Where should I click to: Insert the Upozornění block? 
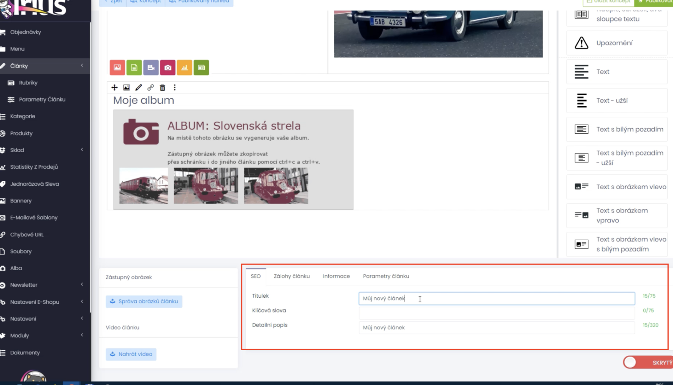coord(617,43)
